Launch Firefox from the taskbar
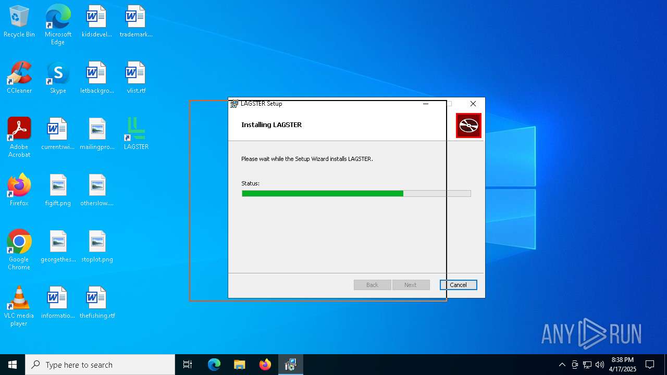 [265, 365]
